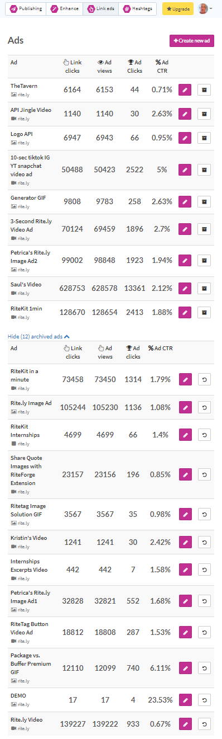Archive the RiteKit 1min ad

click(x=204, y=313)
